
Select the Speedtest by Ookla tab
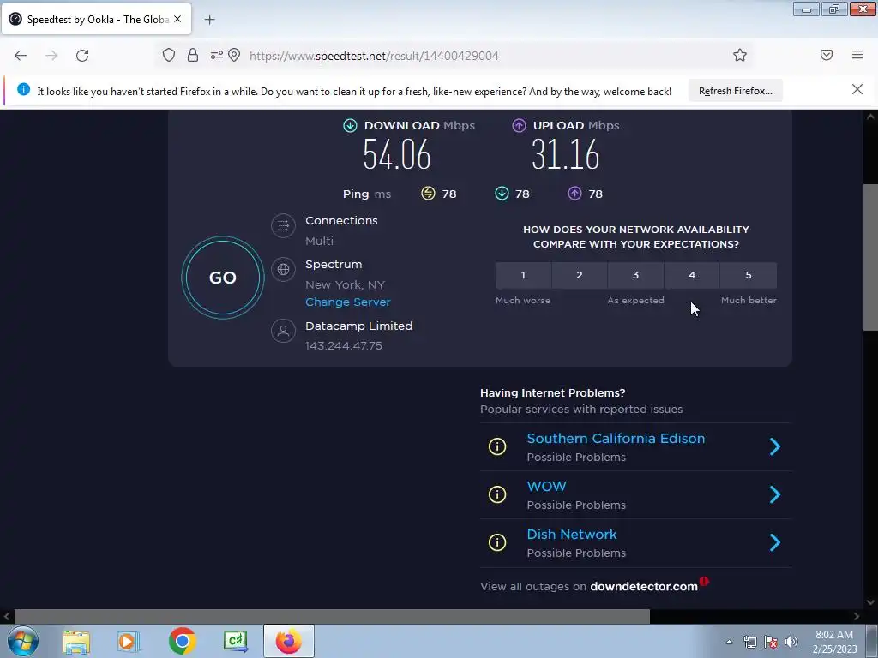click(x=96, y=19)
